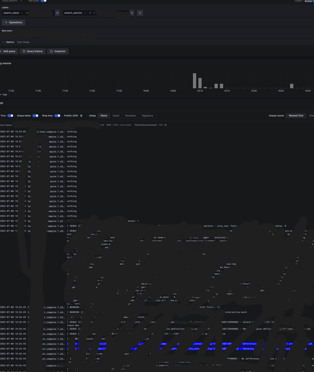
Task: Select the Exact dedup option
Action: (x=116, y=115)
